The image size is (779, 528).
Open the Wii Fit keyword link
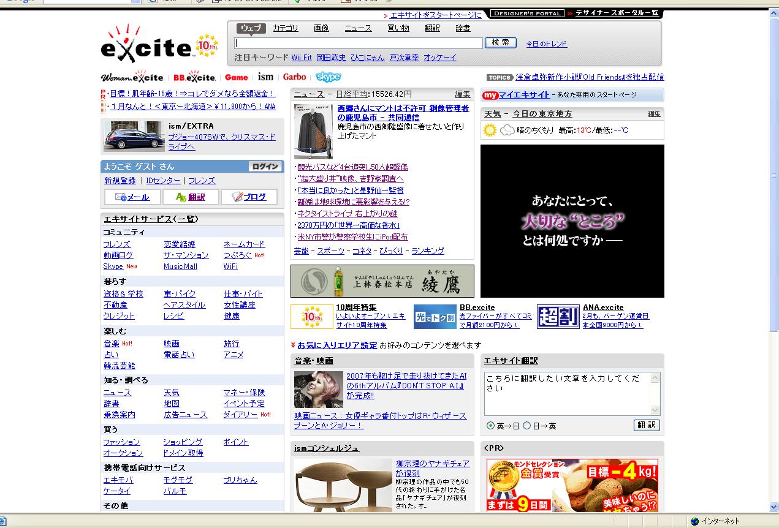tap(302, 58)
